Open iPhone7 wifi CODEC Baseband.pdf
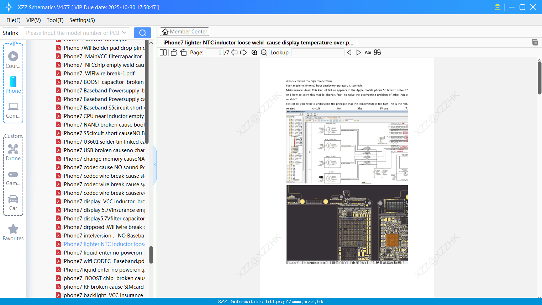The height and width of the screenshot is (305, 542). click(x=100, y=261)
